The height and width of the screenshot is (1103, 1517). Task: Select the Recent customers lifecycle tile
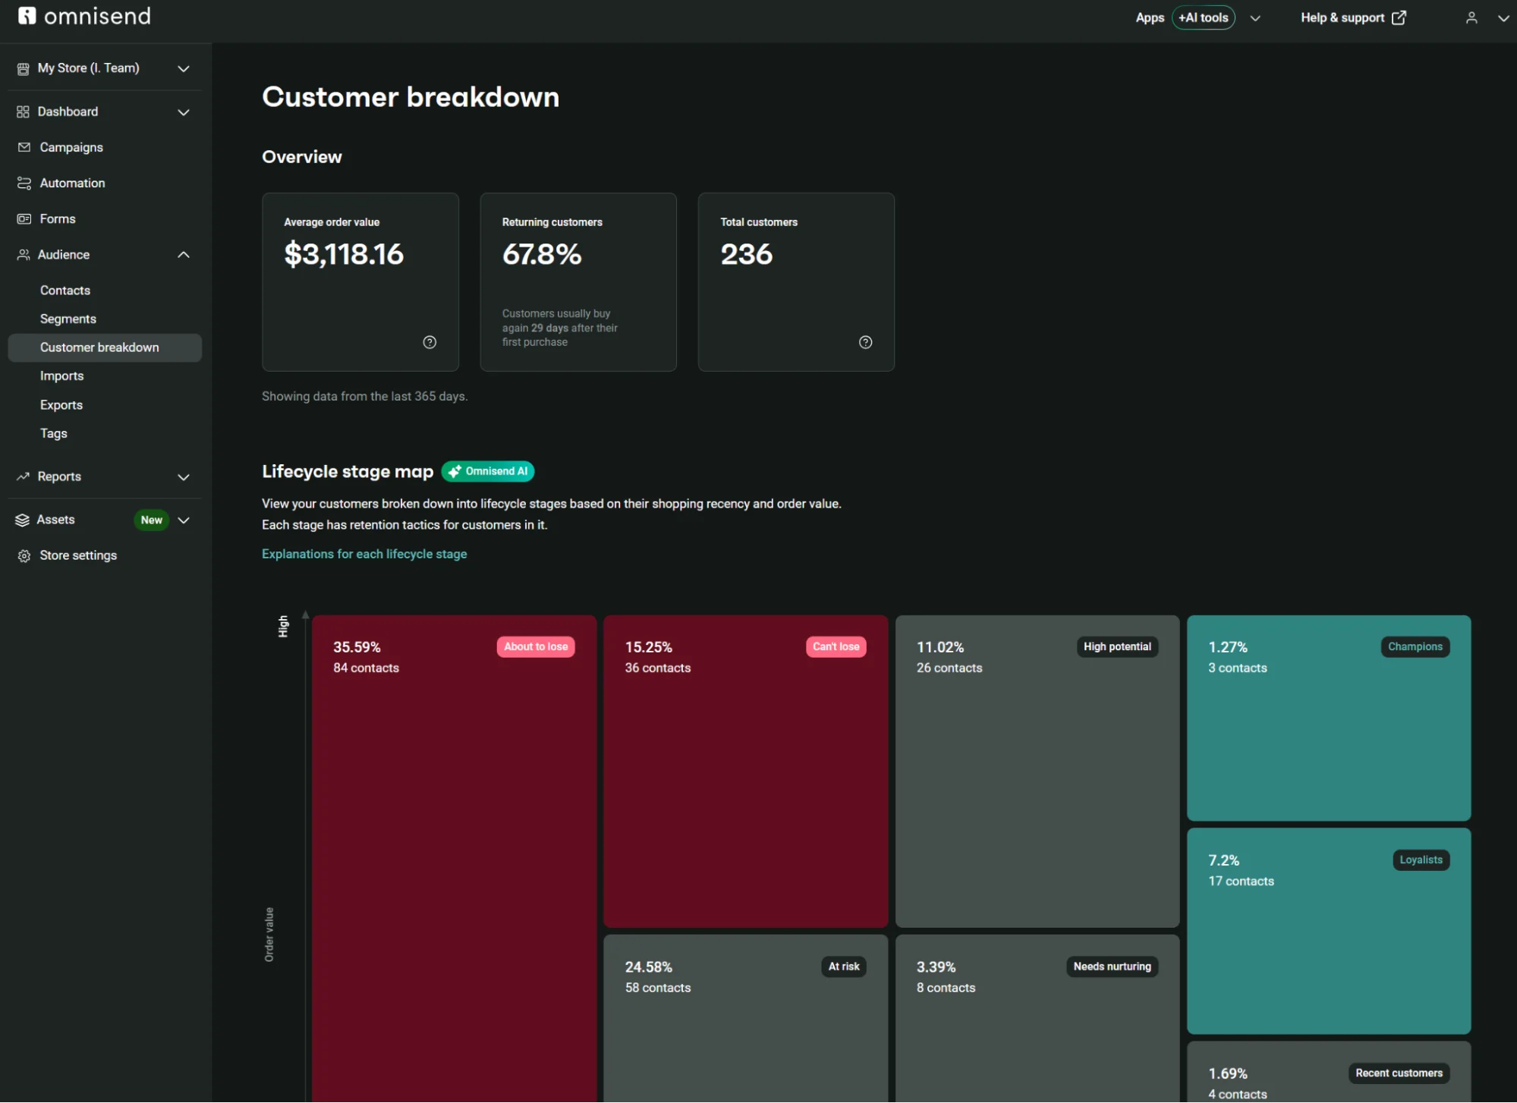[1329, 1072]
